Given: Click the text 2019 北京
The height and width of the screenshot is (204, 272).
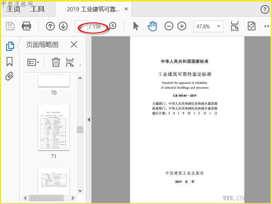Looking at the screenshot, I should (185, 182).
